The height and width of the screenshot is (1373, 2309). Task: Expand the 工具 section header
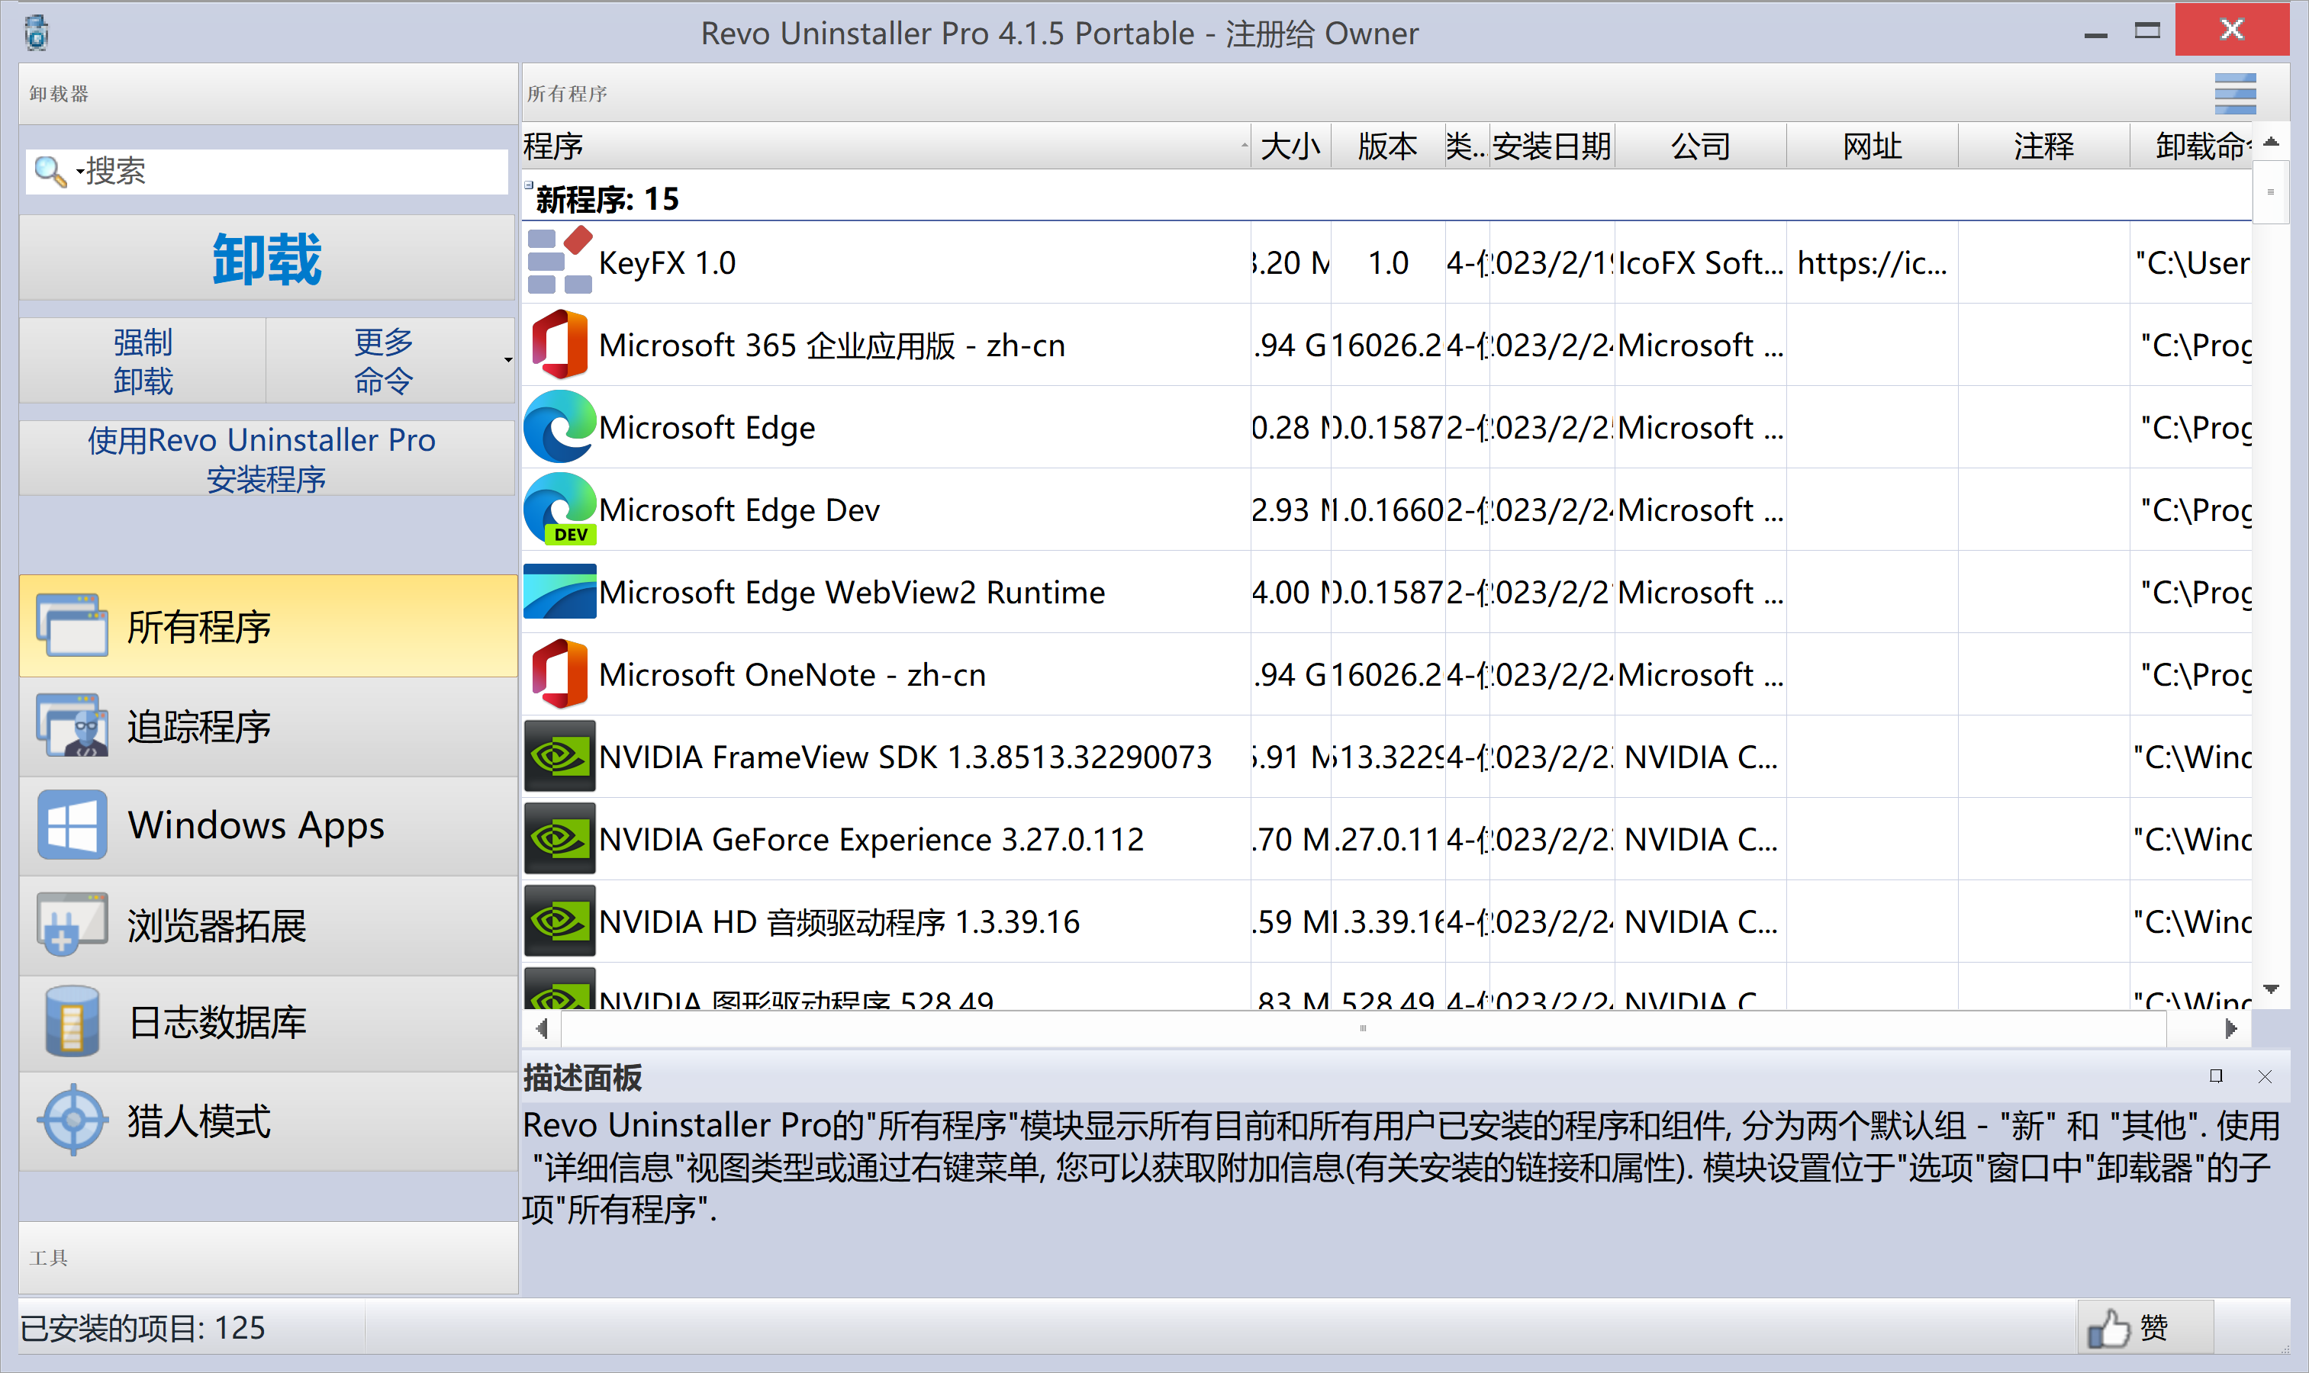269,1257
